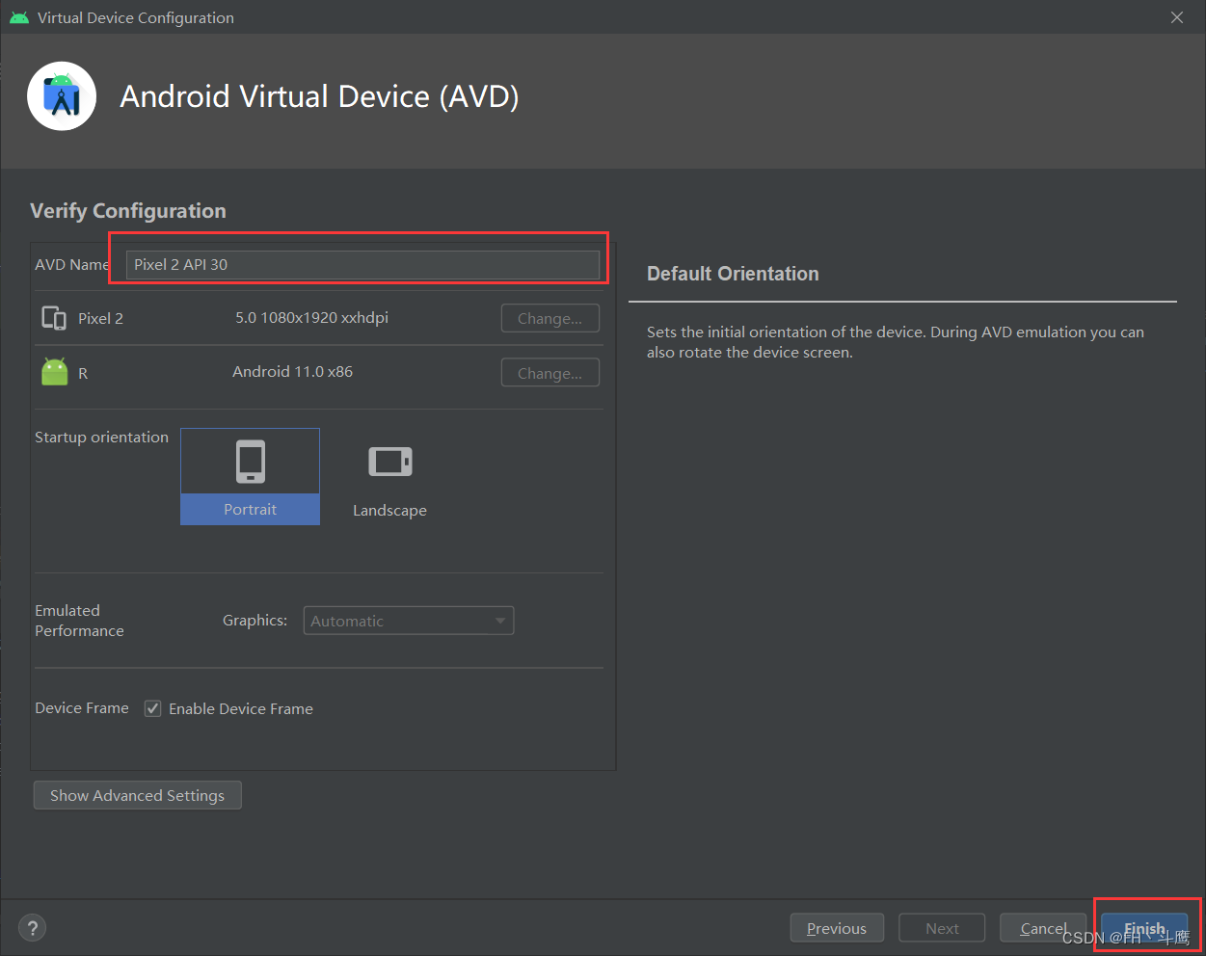Go back with Previous button
This screenshot has width=1206, height=956.
tap(836, 928)
